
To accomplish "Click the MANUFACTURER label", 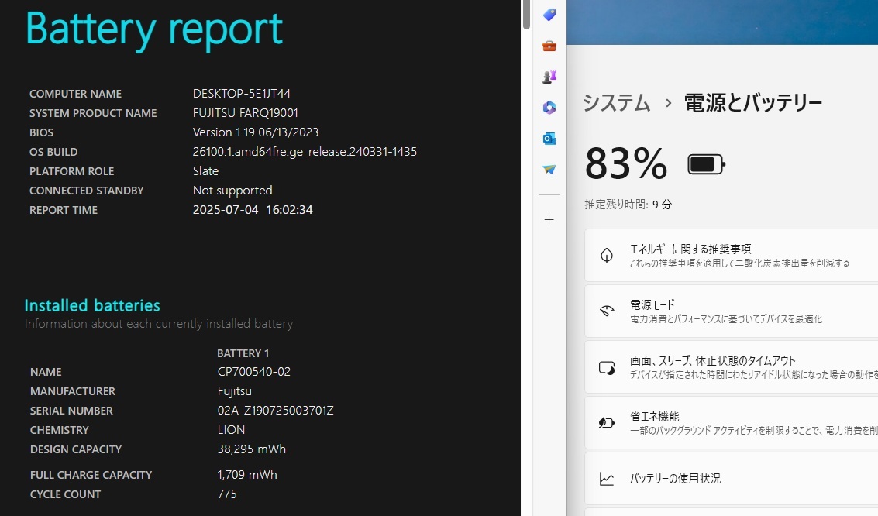I will [73, 391].
